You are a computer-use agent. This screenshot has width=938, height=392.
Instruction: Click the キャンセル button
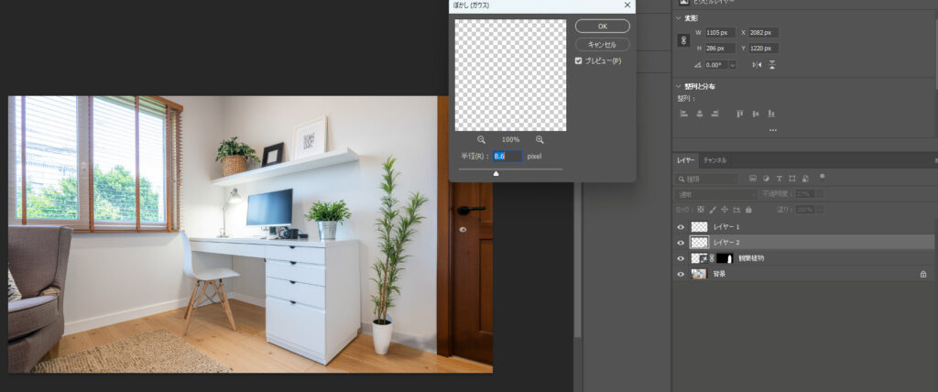(x=603, y=45)
